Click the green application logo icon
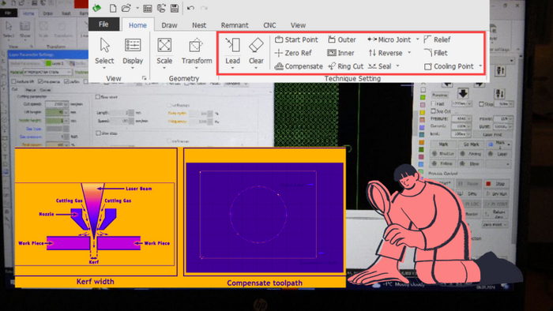Image resolution: width=553 pixels, height=311 pixels. pos(96,8)
